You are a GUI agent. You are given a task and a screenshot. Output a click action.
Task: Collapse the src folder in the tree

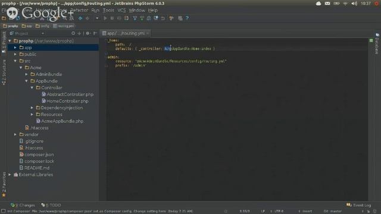[x=15, y=61]
